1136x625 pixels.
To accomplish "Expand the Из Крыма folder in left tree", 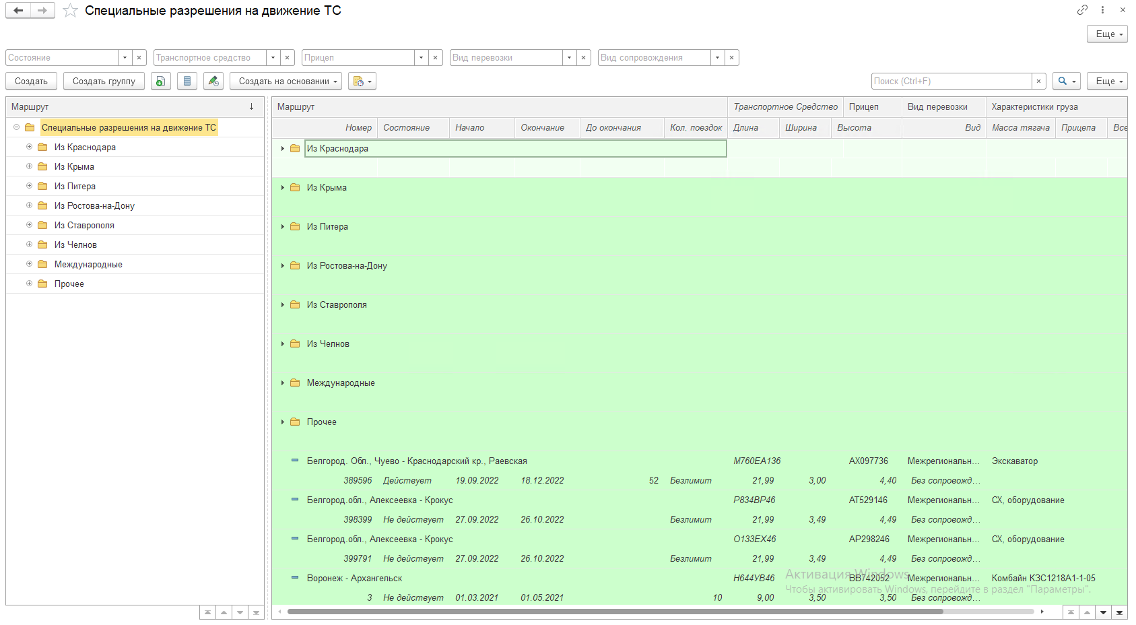I will tap(29, 166).
